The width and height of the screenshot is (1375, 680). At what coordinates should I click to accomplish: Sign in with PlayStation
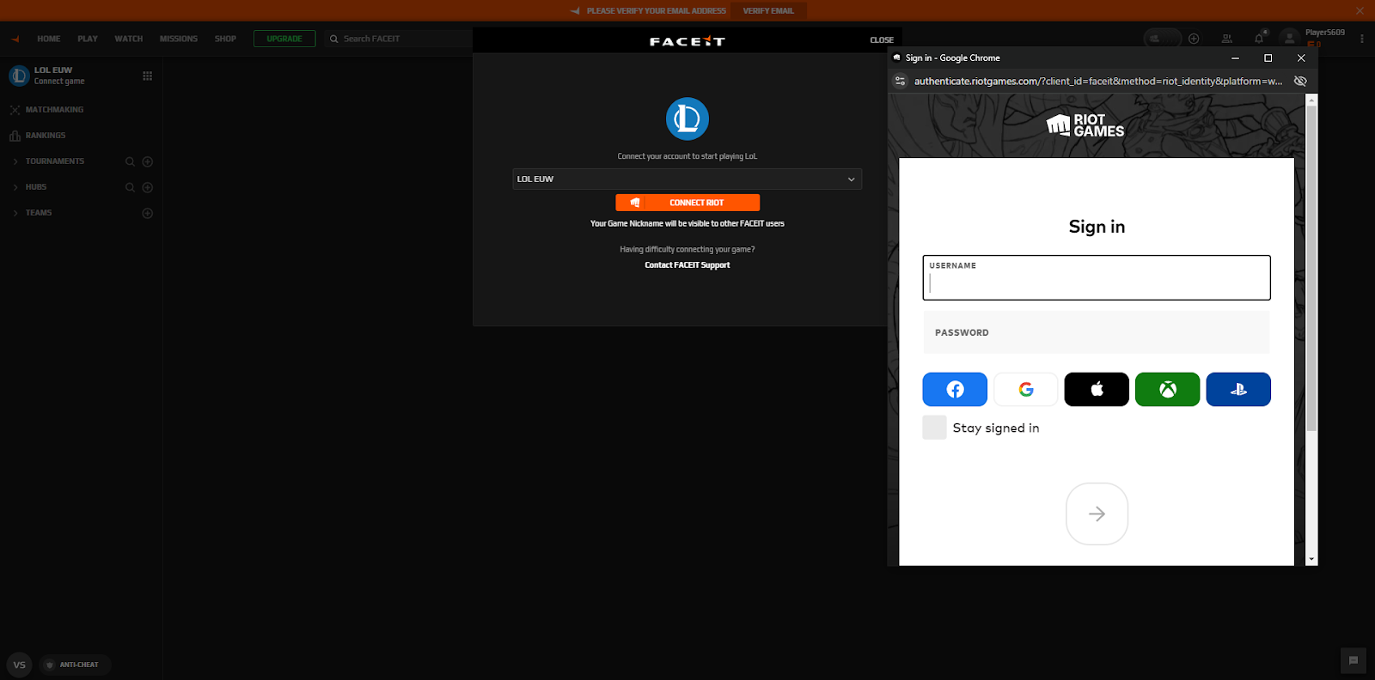coord(1238,390)
